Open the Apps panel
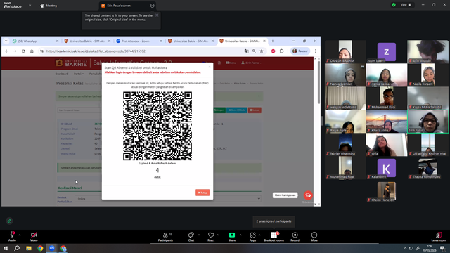Screen dimensions: 450x253 click(x=252, y=236)
